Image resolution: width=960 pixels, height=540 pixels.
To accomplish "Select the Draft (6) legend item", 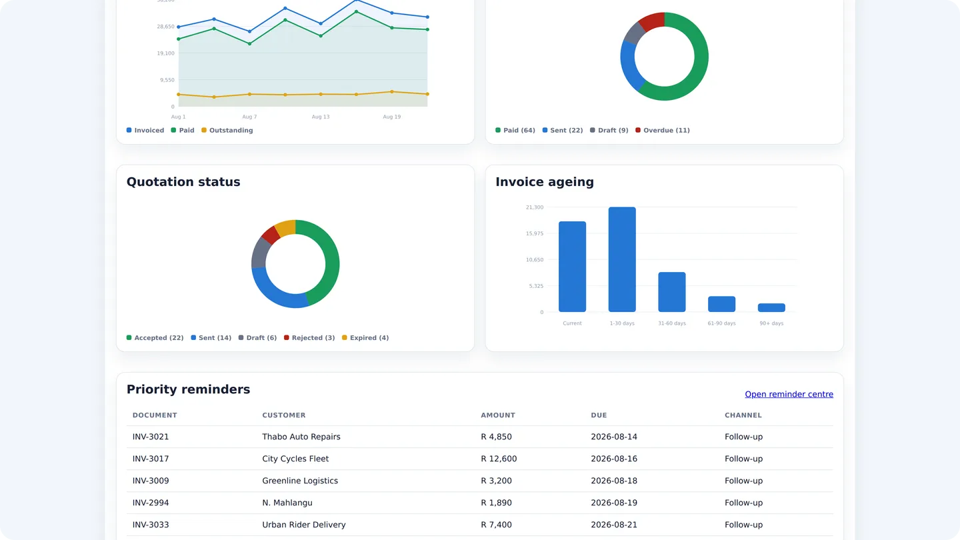I will pyautogui.click(x=258, y=338).
